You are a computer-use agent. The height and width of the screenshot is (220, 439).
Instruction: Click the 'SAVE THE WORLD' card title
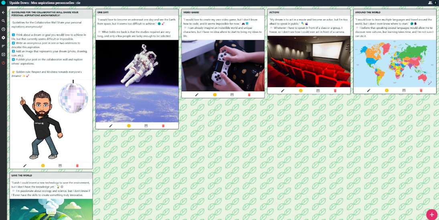[22, 176]
